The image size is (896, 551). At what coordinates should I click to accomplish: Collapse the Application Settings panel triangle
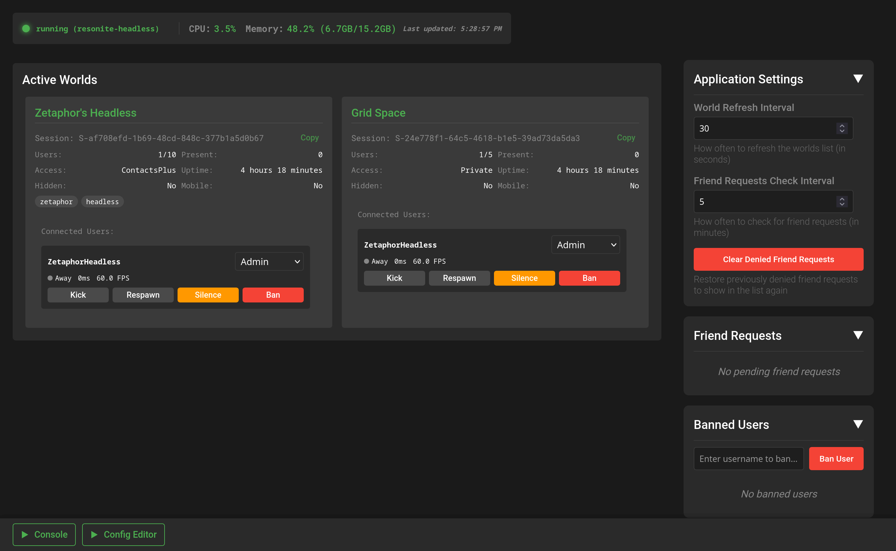click(x=858, y=79)
